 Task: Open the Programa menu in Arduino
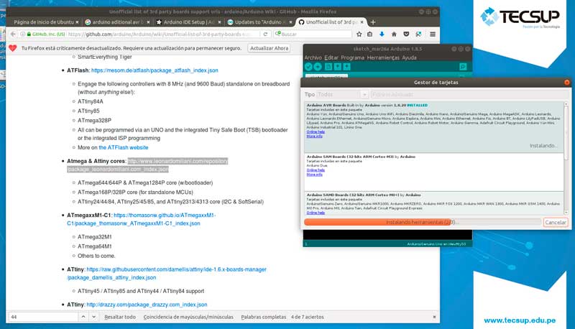coord(352,57)
